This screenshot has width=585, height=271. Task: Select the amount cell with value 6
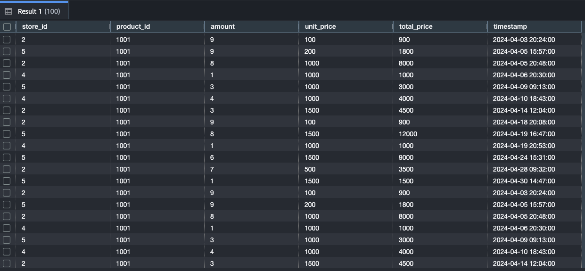[x=212, y=157]
